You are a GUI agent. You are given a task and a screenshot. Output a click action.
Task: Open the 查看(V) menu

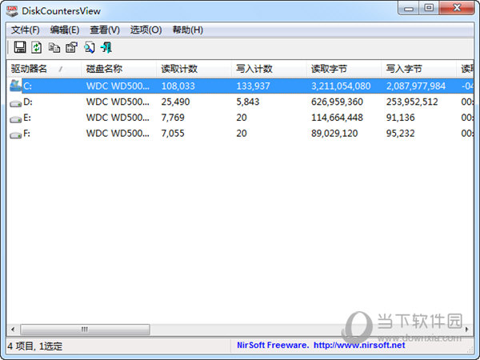105,30
